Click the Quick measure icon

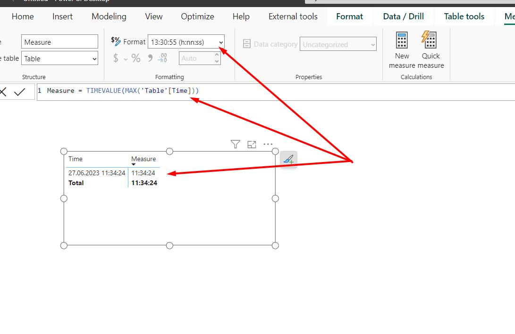click(429, 40)
